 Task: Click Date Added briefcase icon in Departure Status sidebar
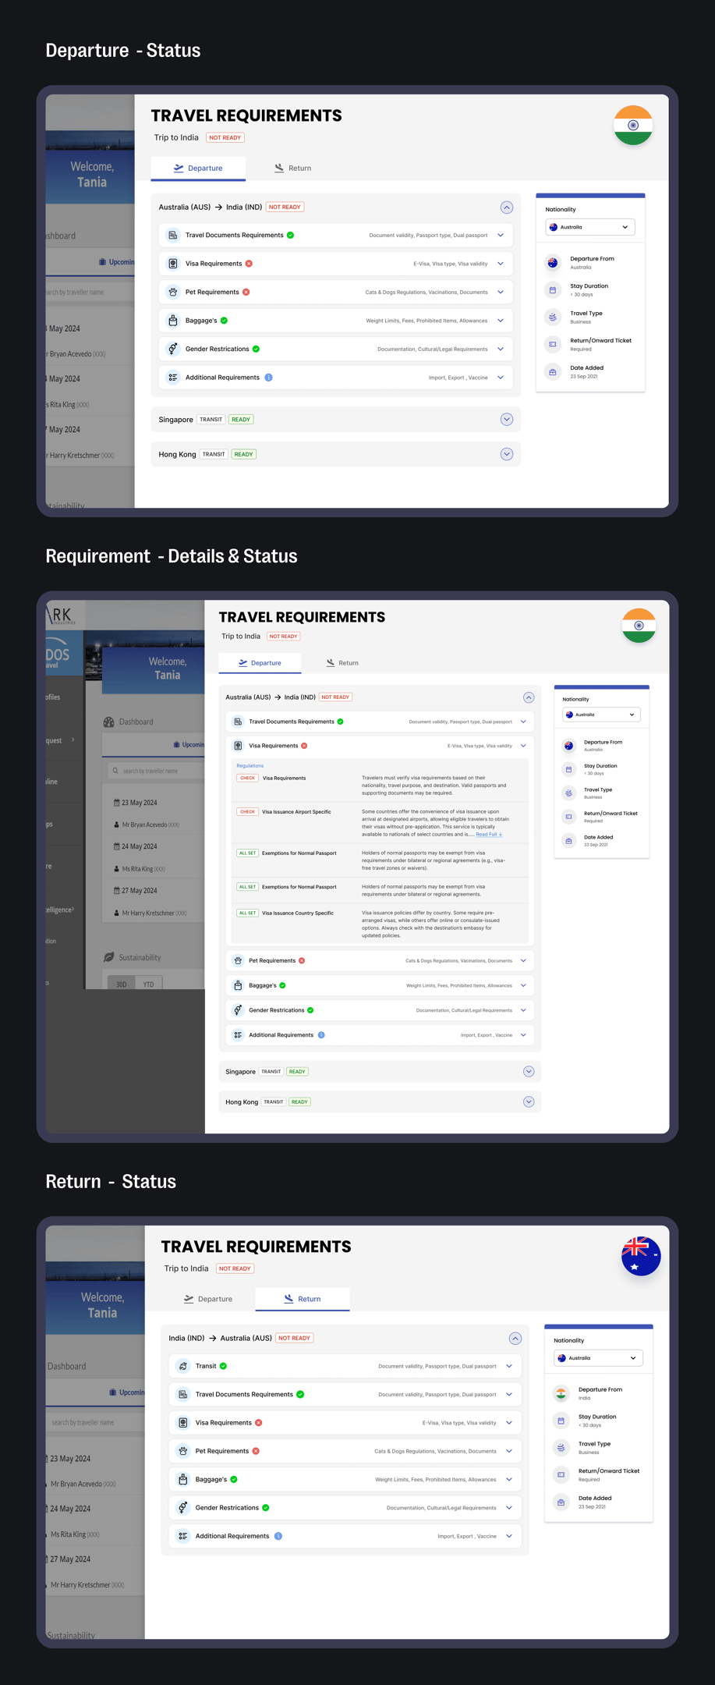click(x=553, y=371)
